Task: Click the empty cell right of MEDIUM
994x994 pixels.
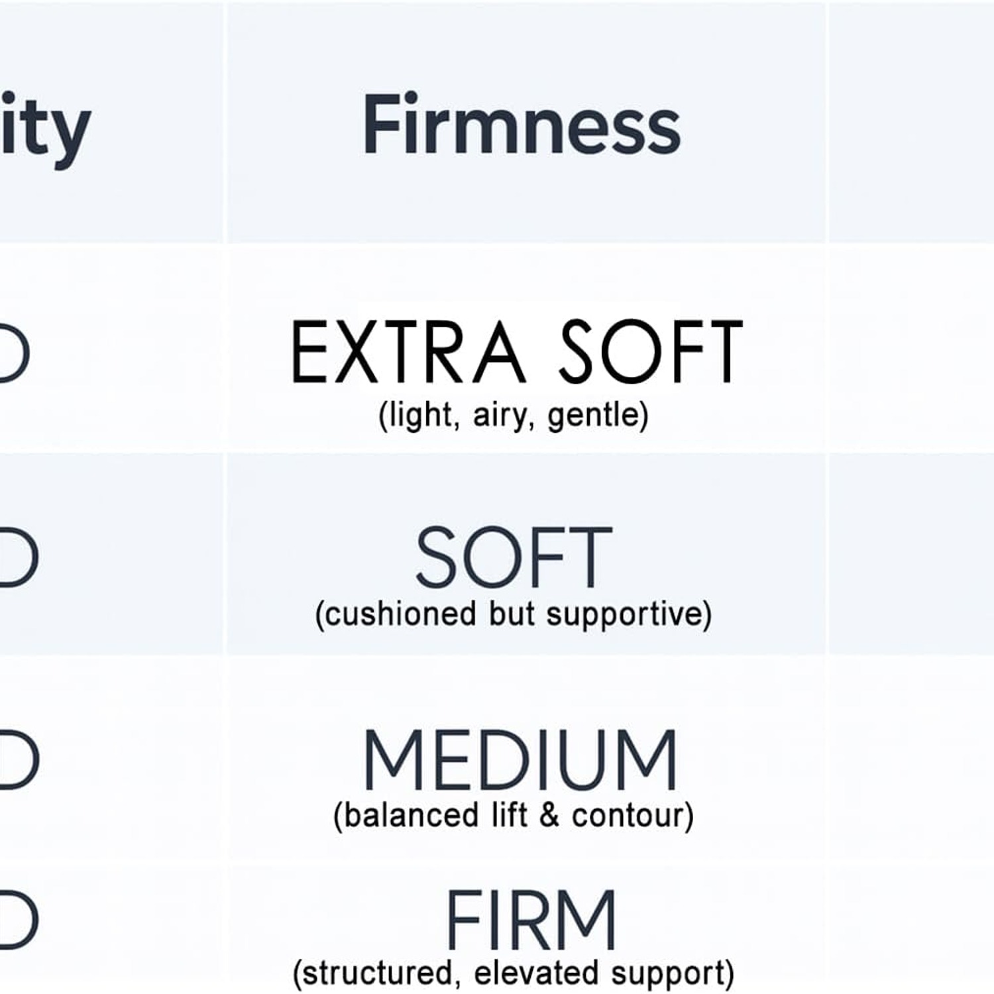Action: point(911,760)
